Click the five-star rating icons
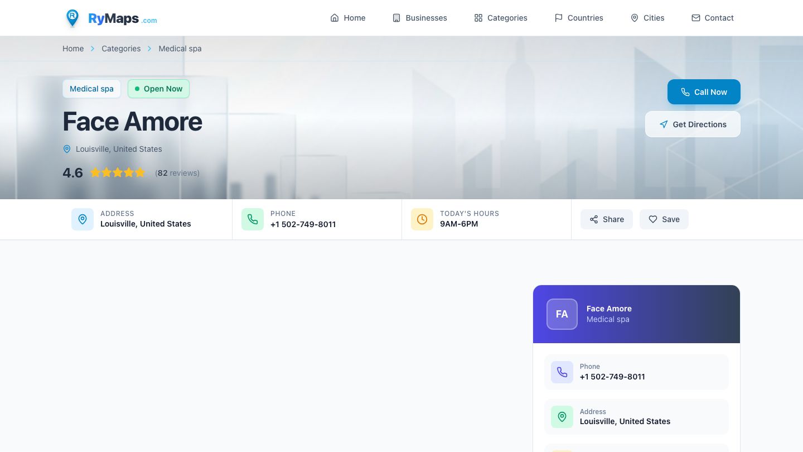Image resolution: width=803 pixels, height=452 pixels. coord(118,173)
